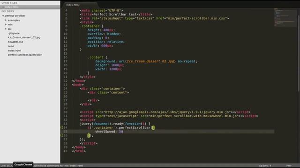Screen dimensions: 300x168
Task: Collapse the perfect-scrollbar folder
Action: (x=3, y=15)
